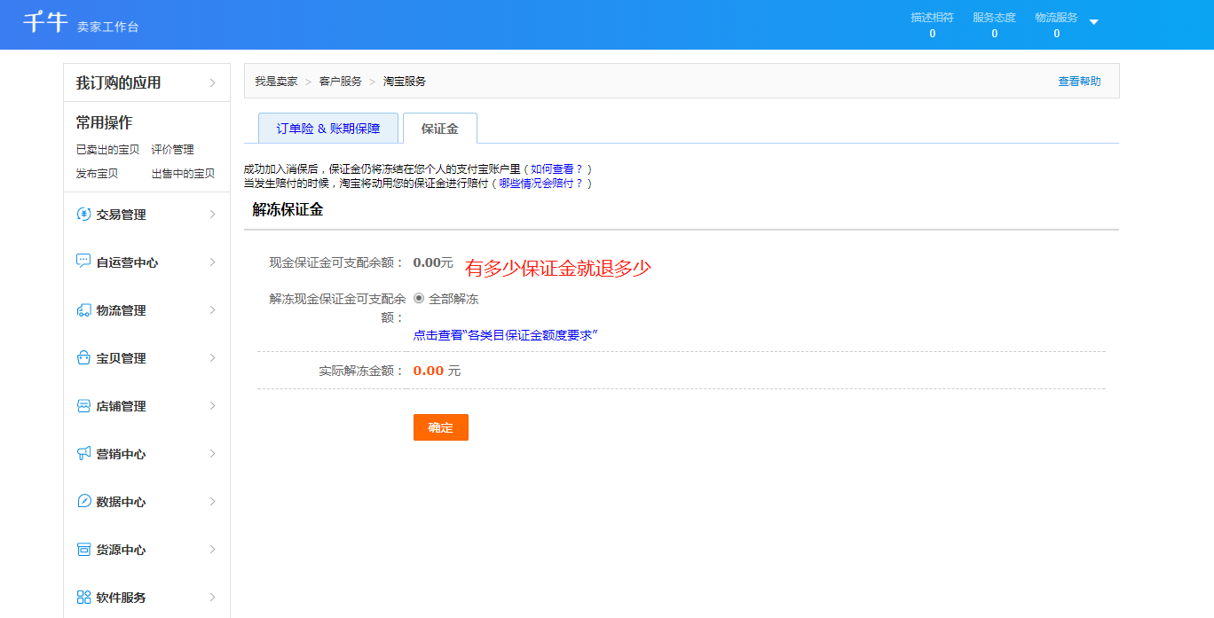
Task: Open 交易管理 menu label
Action: 121,215
